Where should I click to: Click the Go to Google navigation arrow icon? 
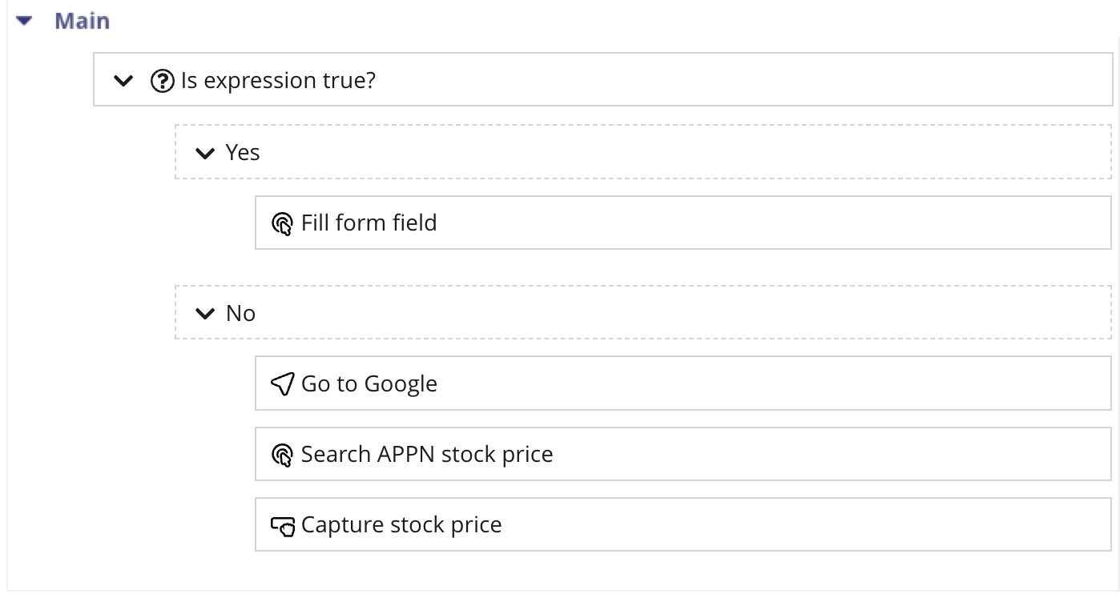pos(282,384)
